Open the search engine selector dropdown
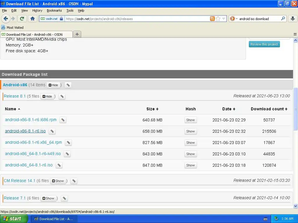 (234, 19)
